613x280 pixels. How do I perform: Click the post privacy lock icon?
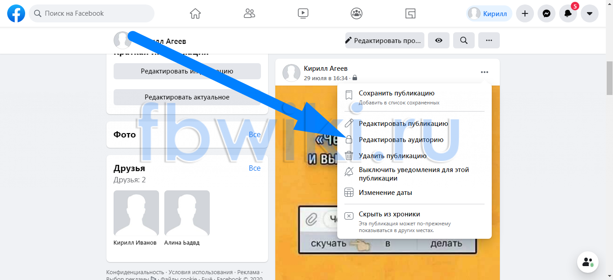[355, 78]
